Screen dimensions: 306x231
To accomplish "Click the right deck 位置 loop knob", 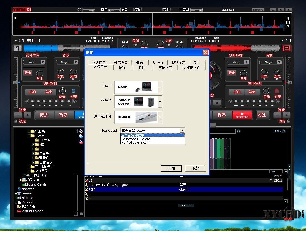I will pos(266,90).
